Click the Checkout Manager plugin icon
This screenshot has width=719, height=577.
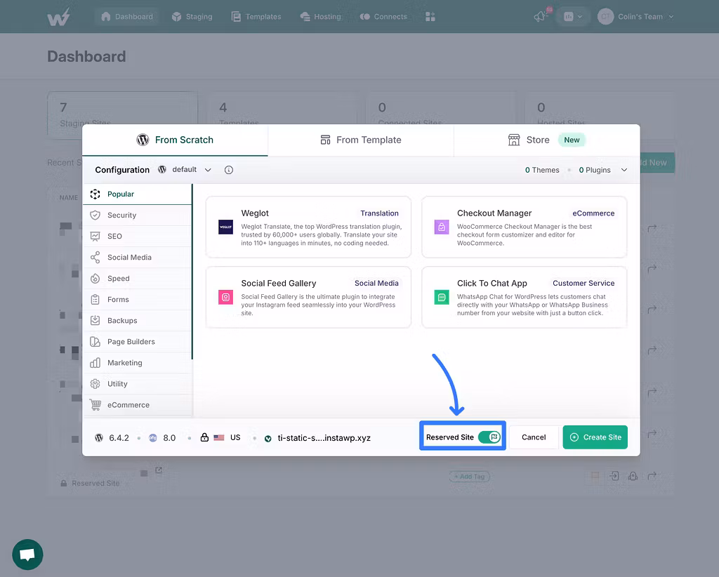pos(442,227)
